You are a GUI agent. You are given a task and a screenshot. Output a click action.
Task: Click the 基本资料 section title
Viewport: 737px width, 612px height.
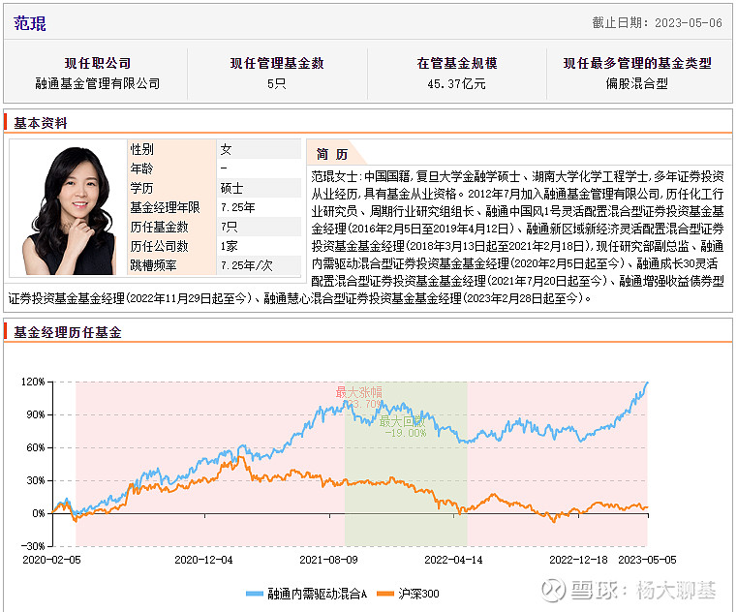(41, 123)
